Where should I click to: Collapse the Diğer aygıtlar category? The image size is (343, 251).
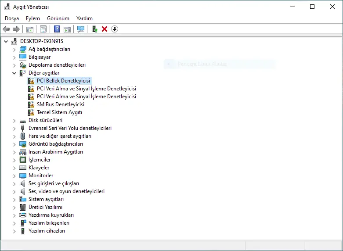click(14, 73)
